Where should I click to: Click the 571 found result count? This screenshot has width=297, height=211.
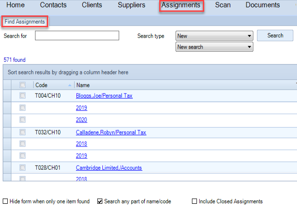[x=15, y=60]
